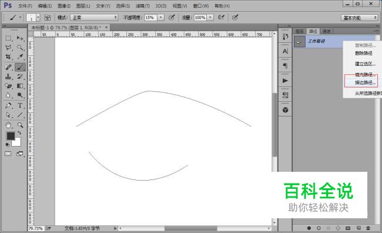This screenshot has height=233, width=382.
Task: Toggle pressure for opacity button
Action: [x=172, y=17]
